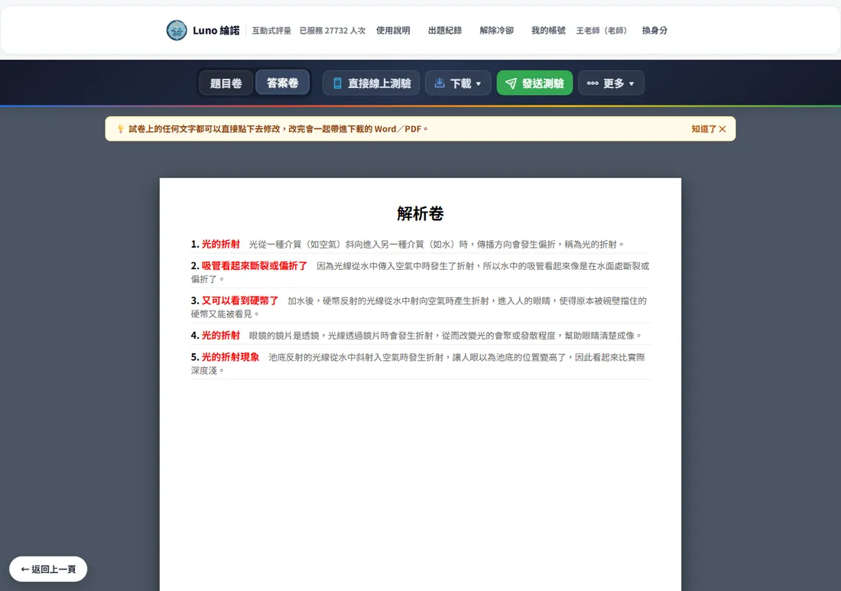Click the 王老師（老師） user label
The height and width of the screenshot is (591, 841).
(601, 31)
